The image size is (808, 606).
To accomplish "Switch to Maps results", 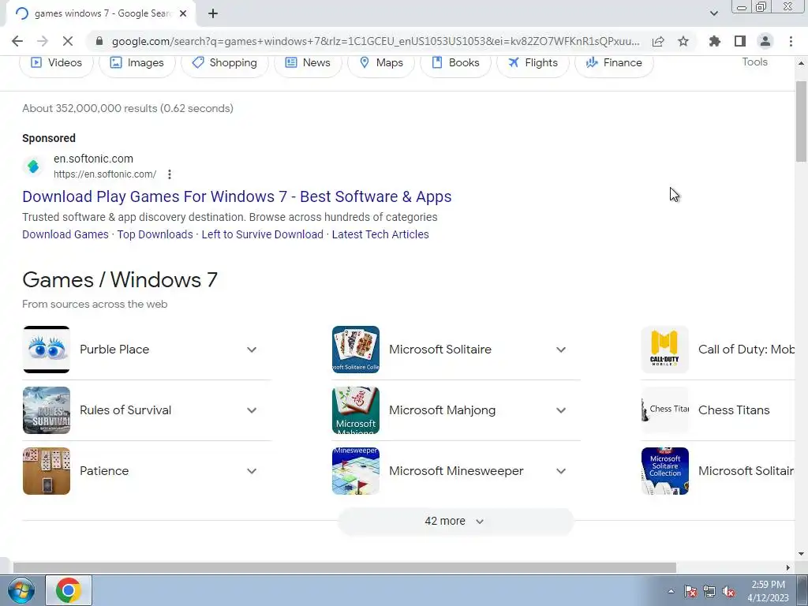I will click(x=381, y=63).
